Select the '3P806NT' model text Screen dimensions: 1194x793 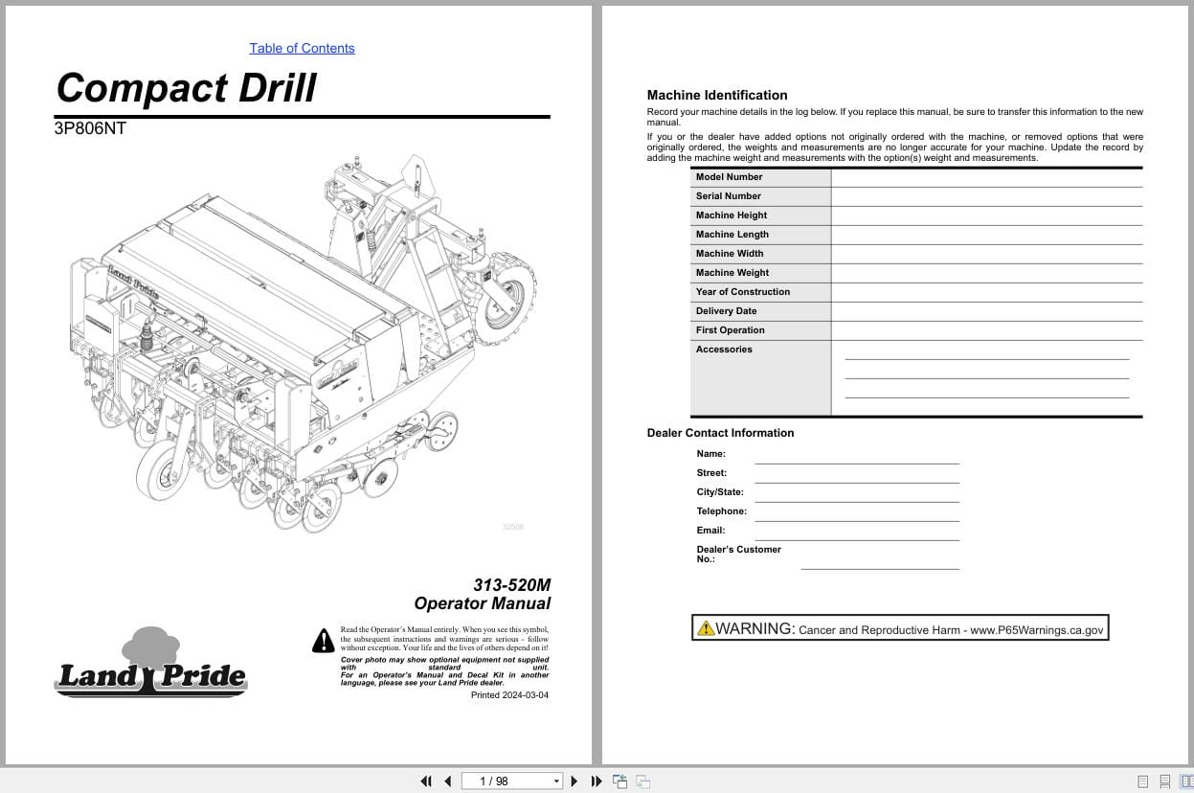tap(90, 128)
